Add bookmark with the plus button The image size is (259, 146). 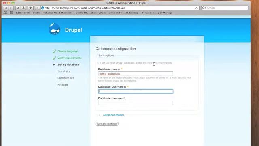click(38, 8)
